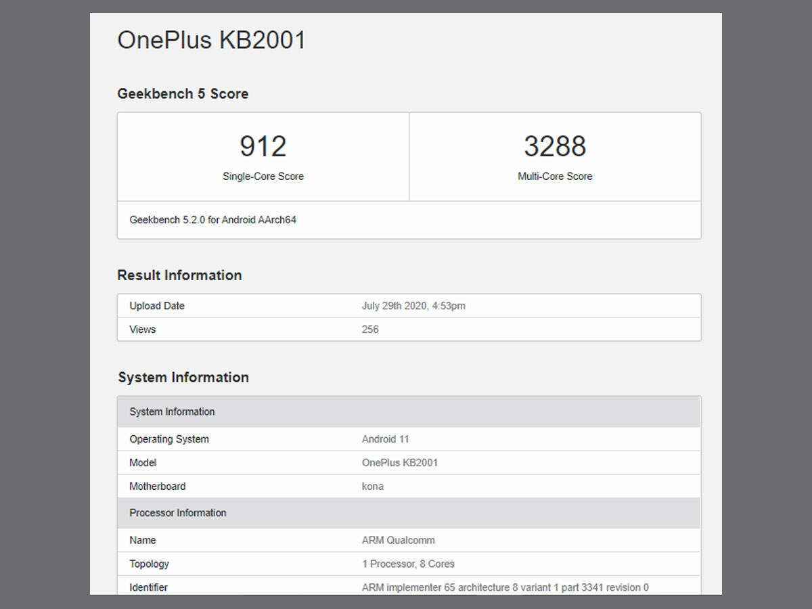
Task: Click the Identifier row label
Action: [x=149, y=588]
